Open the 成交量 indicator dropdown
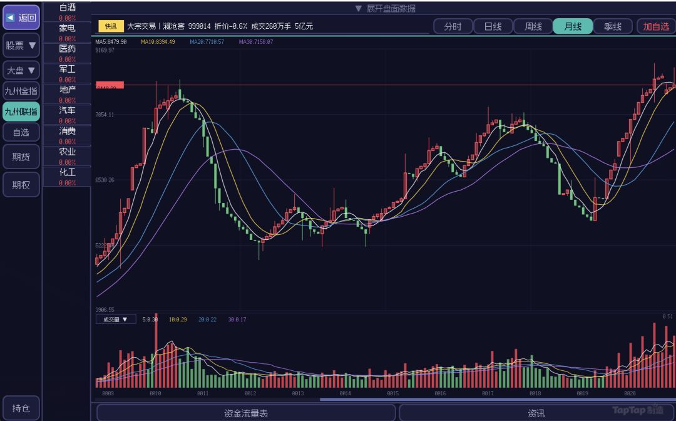The image size is (676, 421). [x=116, y=320]
